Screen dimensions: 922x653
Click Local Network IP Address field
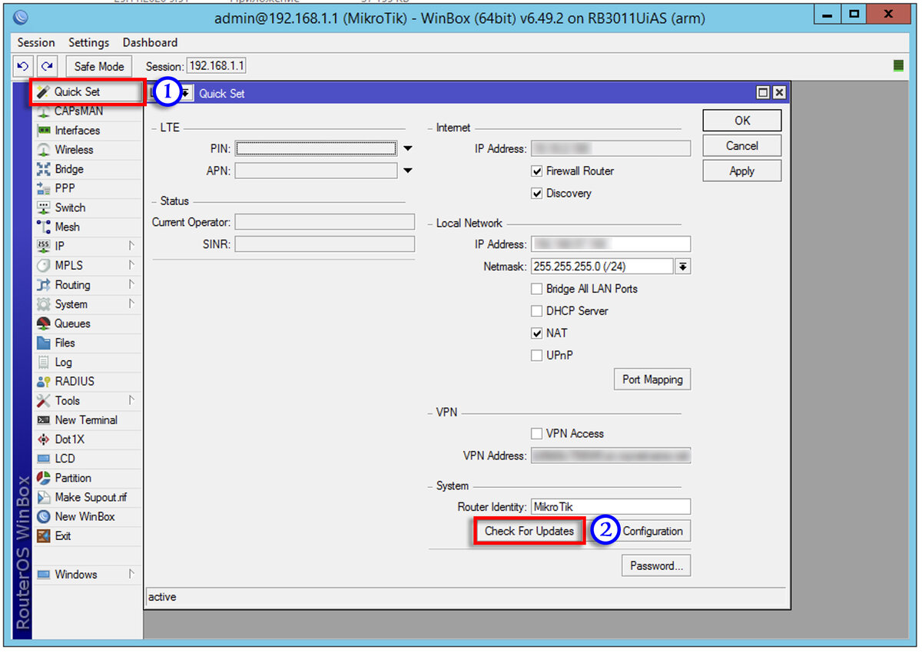pos(611,244)
